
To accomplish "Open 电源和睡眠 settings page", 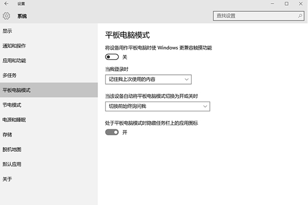I will tap(49, 119).
